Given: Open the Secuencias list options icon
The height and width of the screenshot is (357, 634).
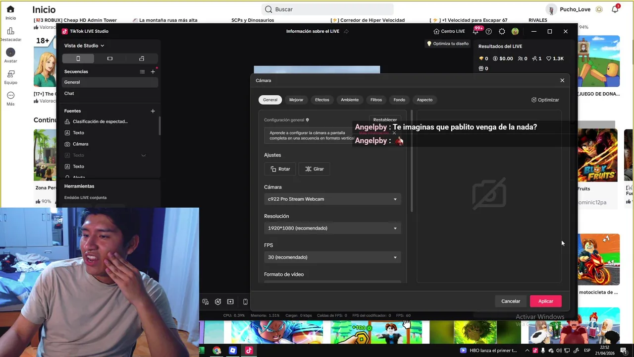Looking at the screenshot, I should point(142,72).
